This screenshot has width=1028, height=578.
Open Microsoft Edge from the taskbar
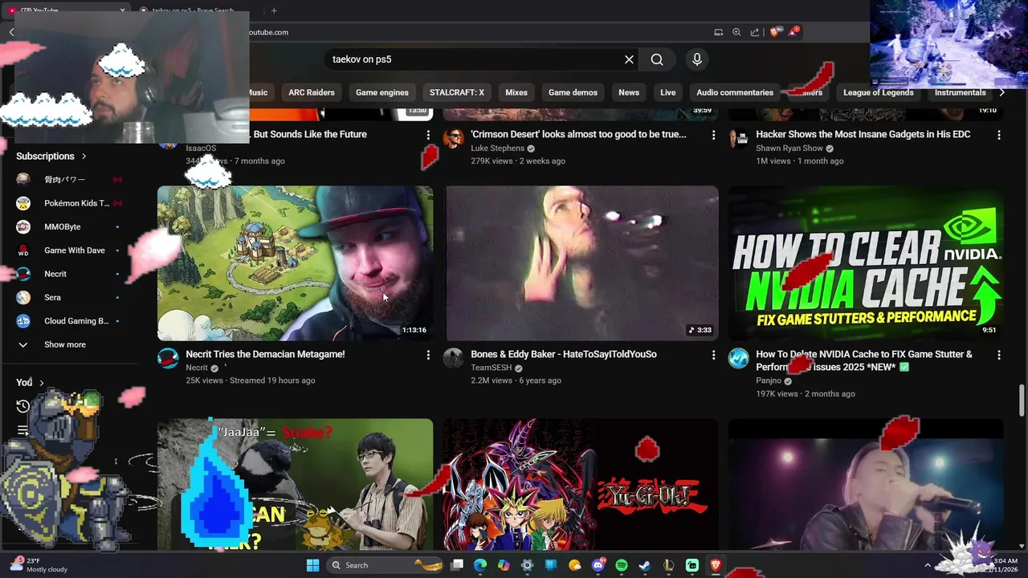[480, 565]
